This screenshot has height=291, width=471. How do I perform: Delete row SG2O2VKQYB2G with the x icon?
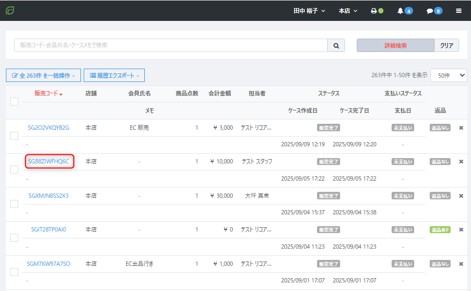(461, 128)
